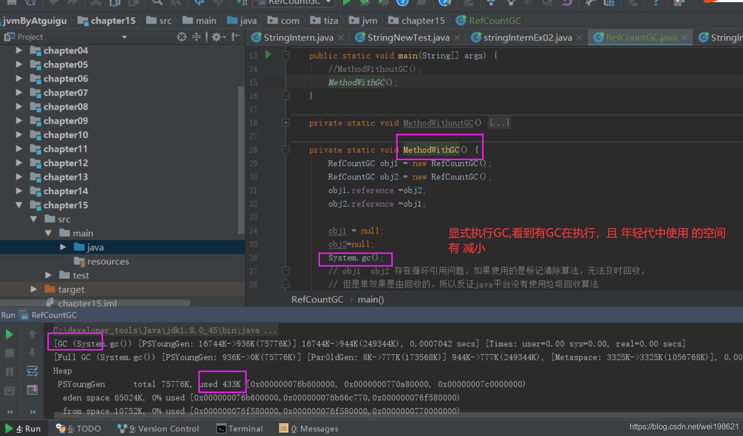Click the tiza package breadcrumb
This screenshot has width=743, height=436.
[324, 21]
